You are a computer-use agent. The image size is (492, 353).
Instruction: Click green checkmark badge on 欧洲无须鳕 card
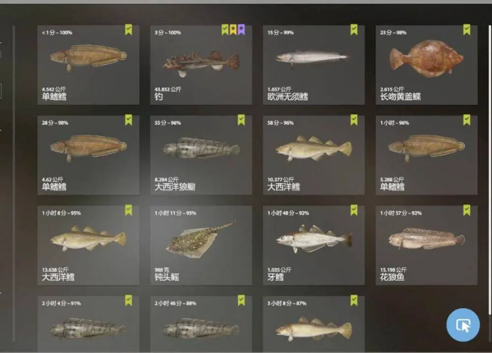(354, 30)
